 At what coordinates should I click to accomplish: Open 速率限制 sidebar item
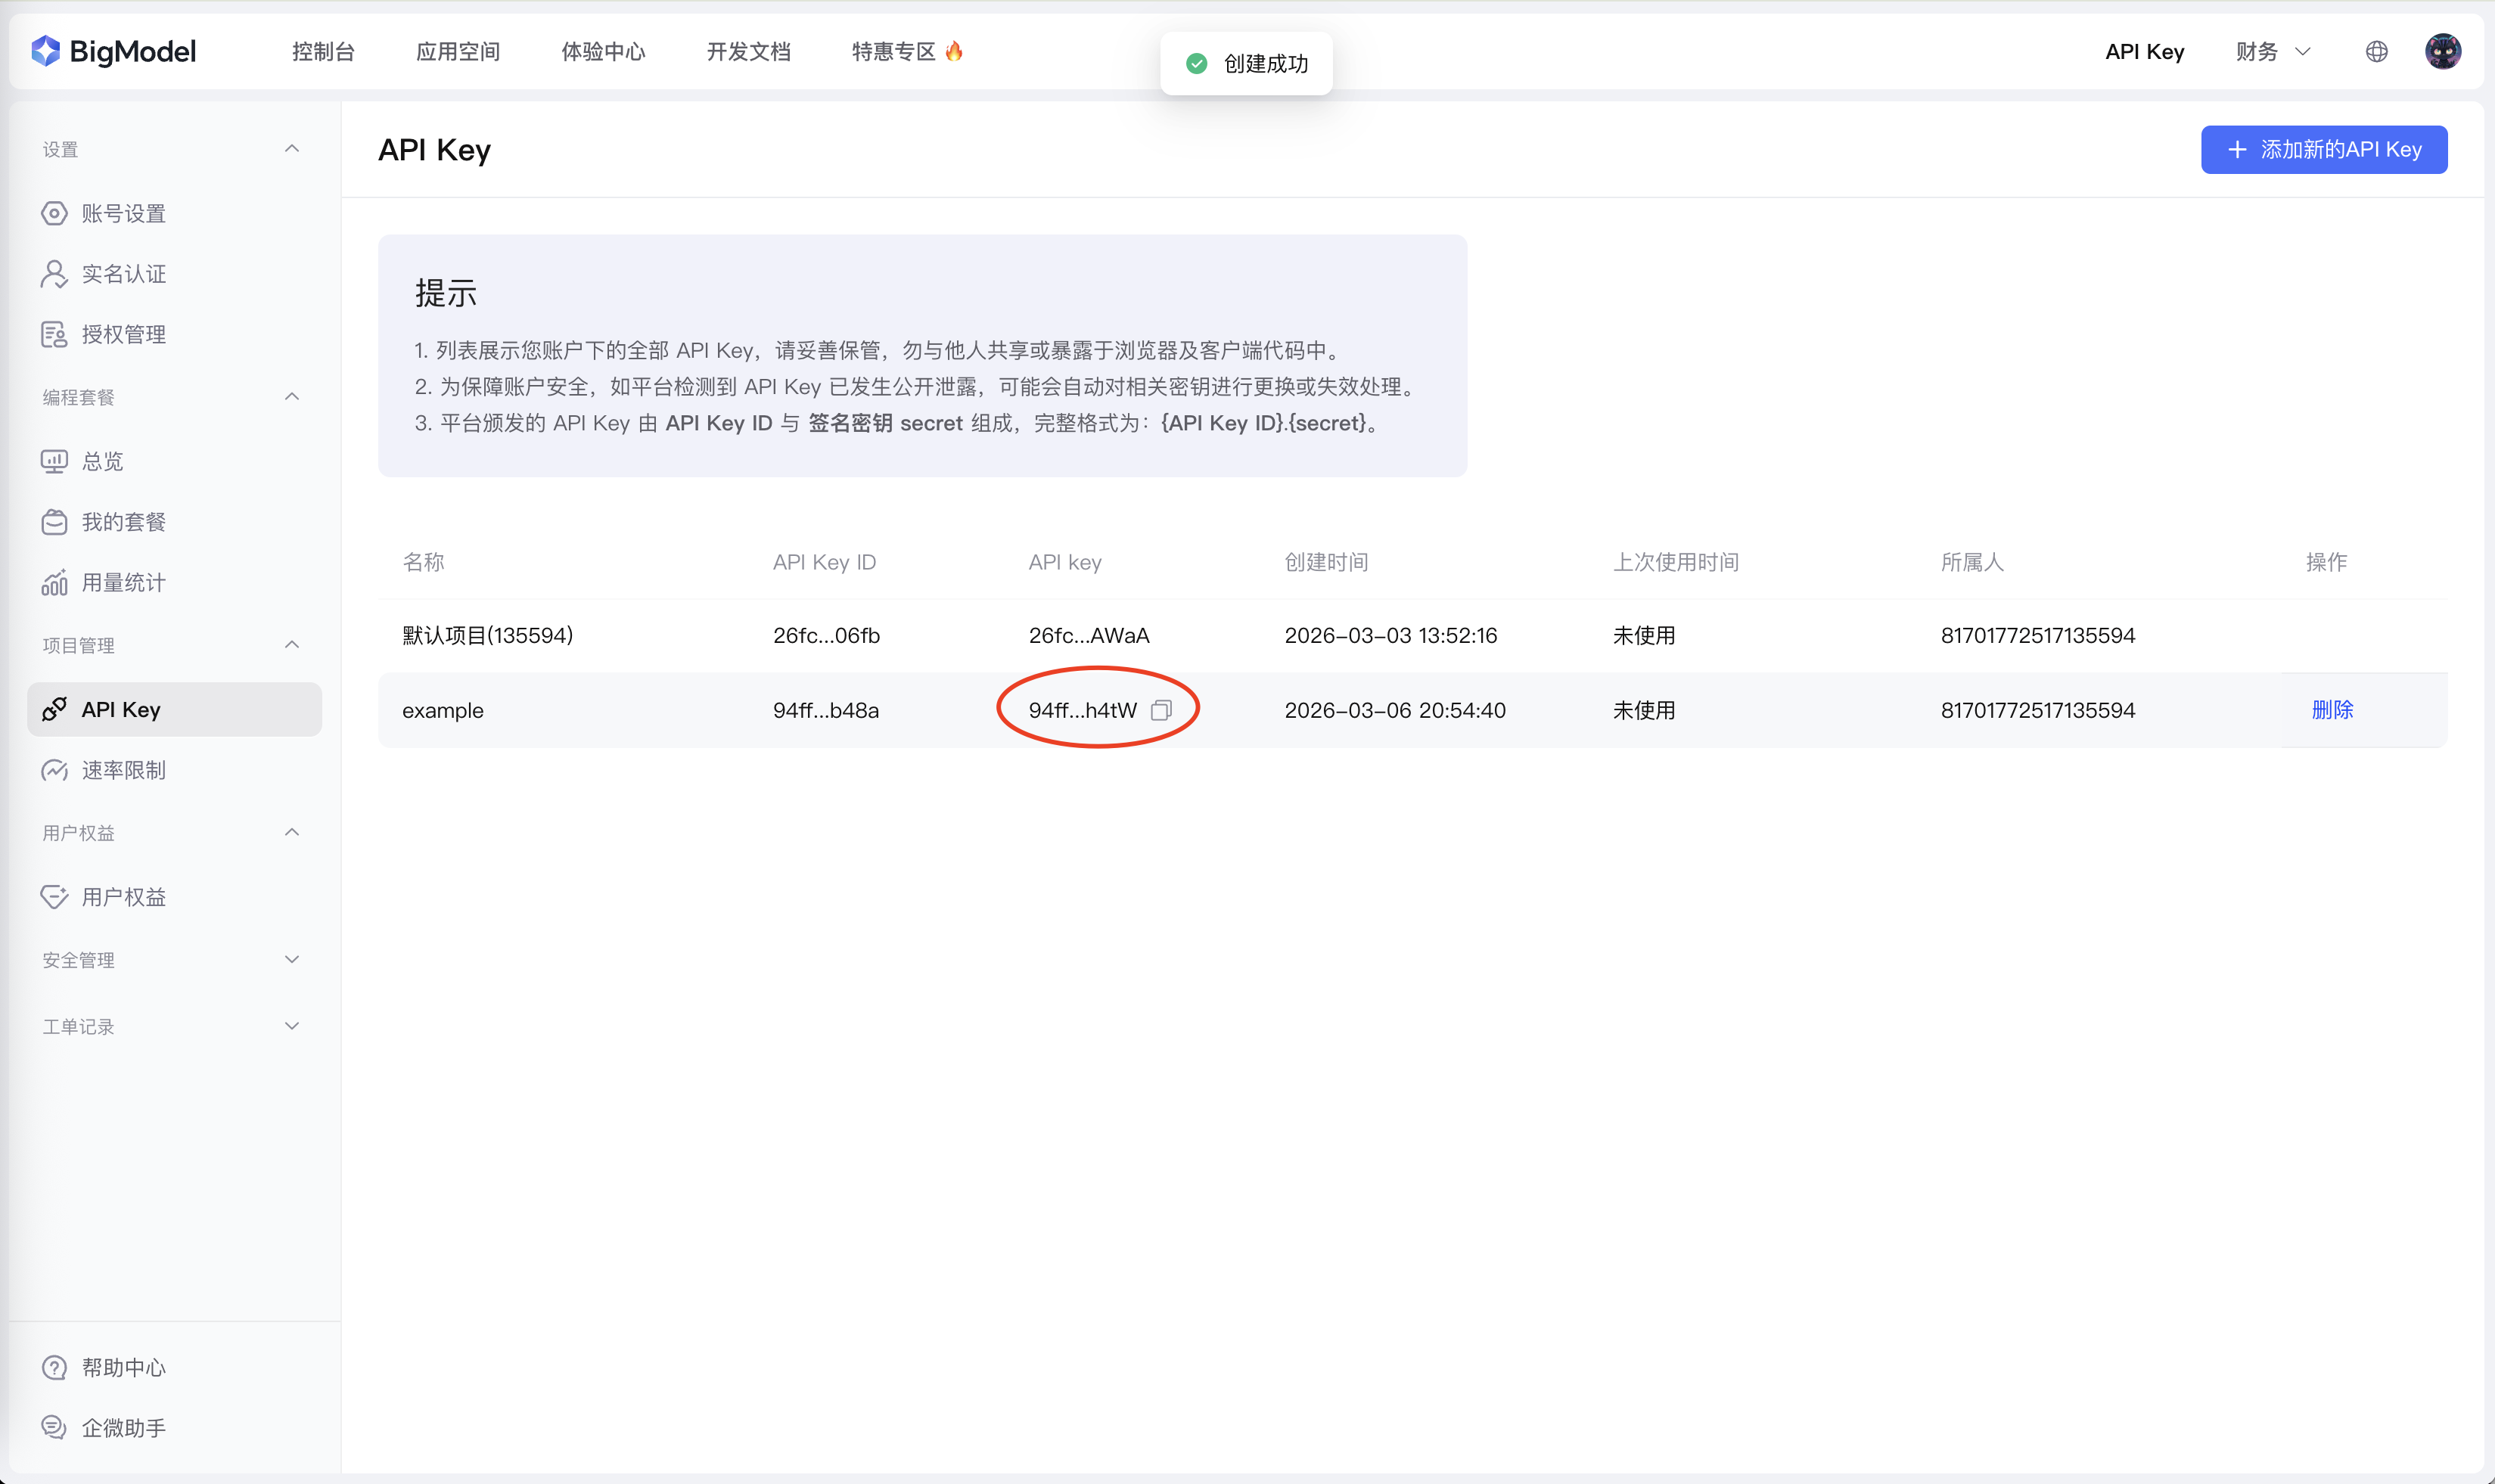123,770
